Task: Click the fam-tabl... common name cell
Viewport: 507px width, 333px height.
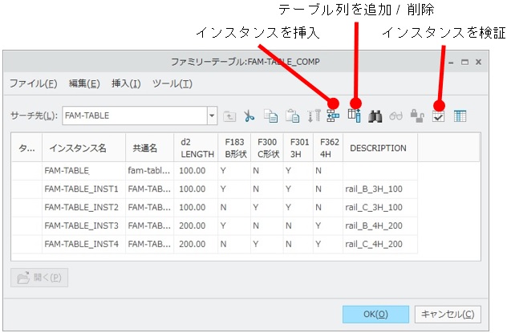Action: coord(150,171)
